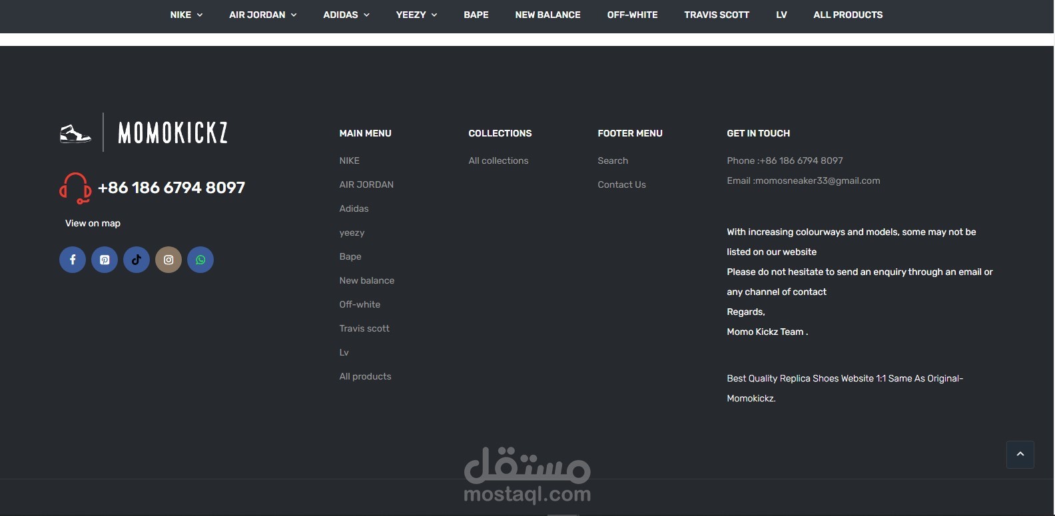This screenshot has height=516, width=1055.
Task: Click the Phone line under Get In Touch
Action: [785, 160]
